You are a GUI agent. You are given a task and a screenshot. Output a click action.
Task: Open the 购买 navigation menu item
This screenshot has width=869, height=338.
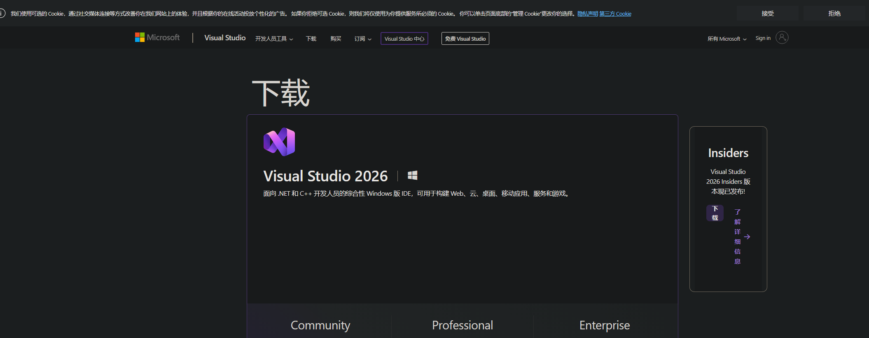[x=336, y=39]
